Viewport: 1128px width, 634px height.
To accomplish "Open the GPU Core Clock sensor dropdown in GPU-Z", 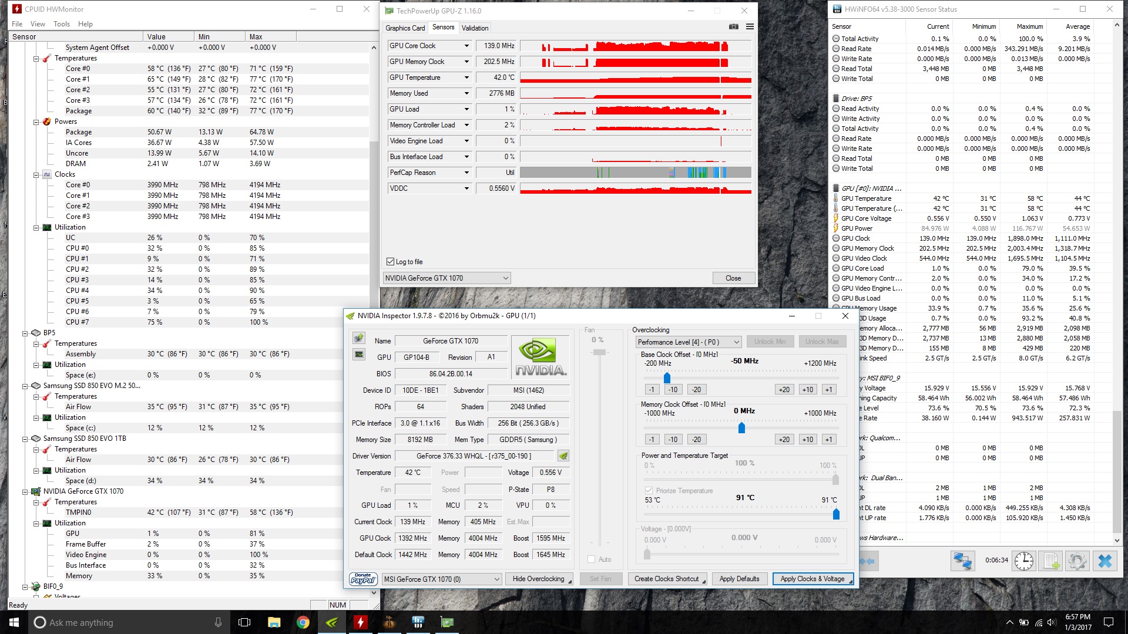I will tap(466, 46).
